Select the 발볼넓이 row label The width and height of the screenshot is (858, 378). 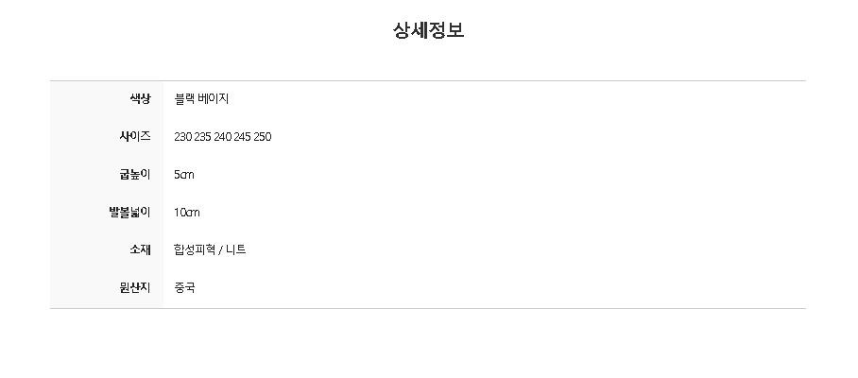[x=130, y=213]
